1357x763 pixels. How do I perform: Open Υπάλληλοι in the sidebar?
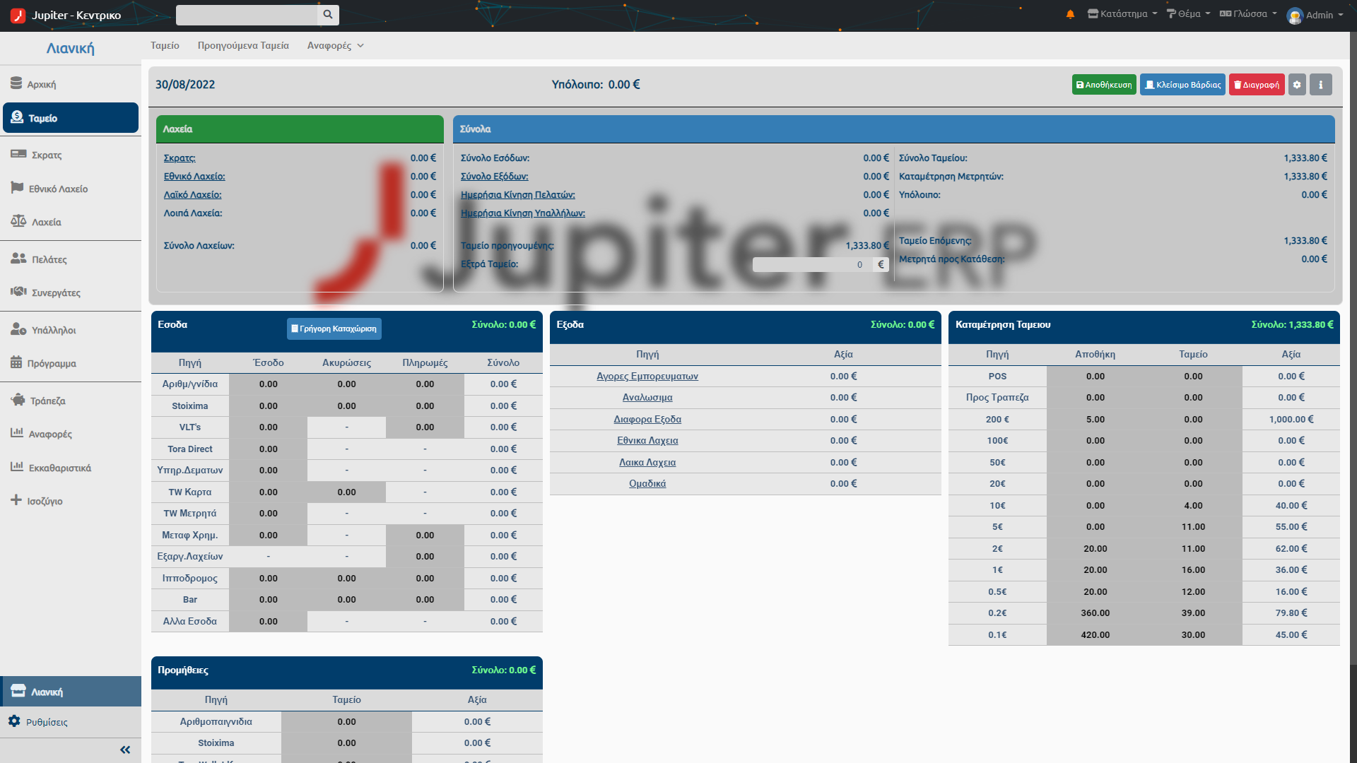pyautogui.click(x=71, y=330)
